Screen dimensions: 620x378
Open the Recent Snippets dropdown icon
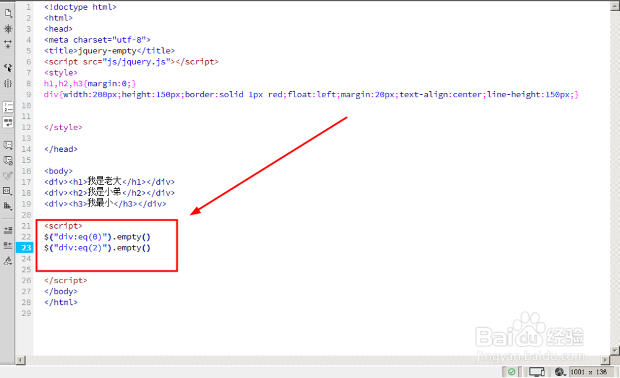click(8, 191)
